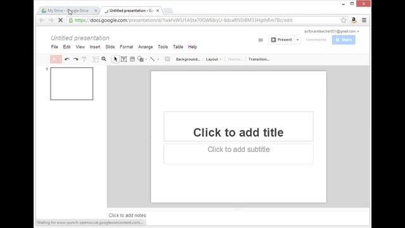Select the arrow cursor tool
Screen dimensions: 405x228
click(x=115, y=59)
